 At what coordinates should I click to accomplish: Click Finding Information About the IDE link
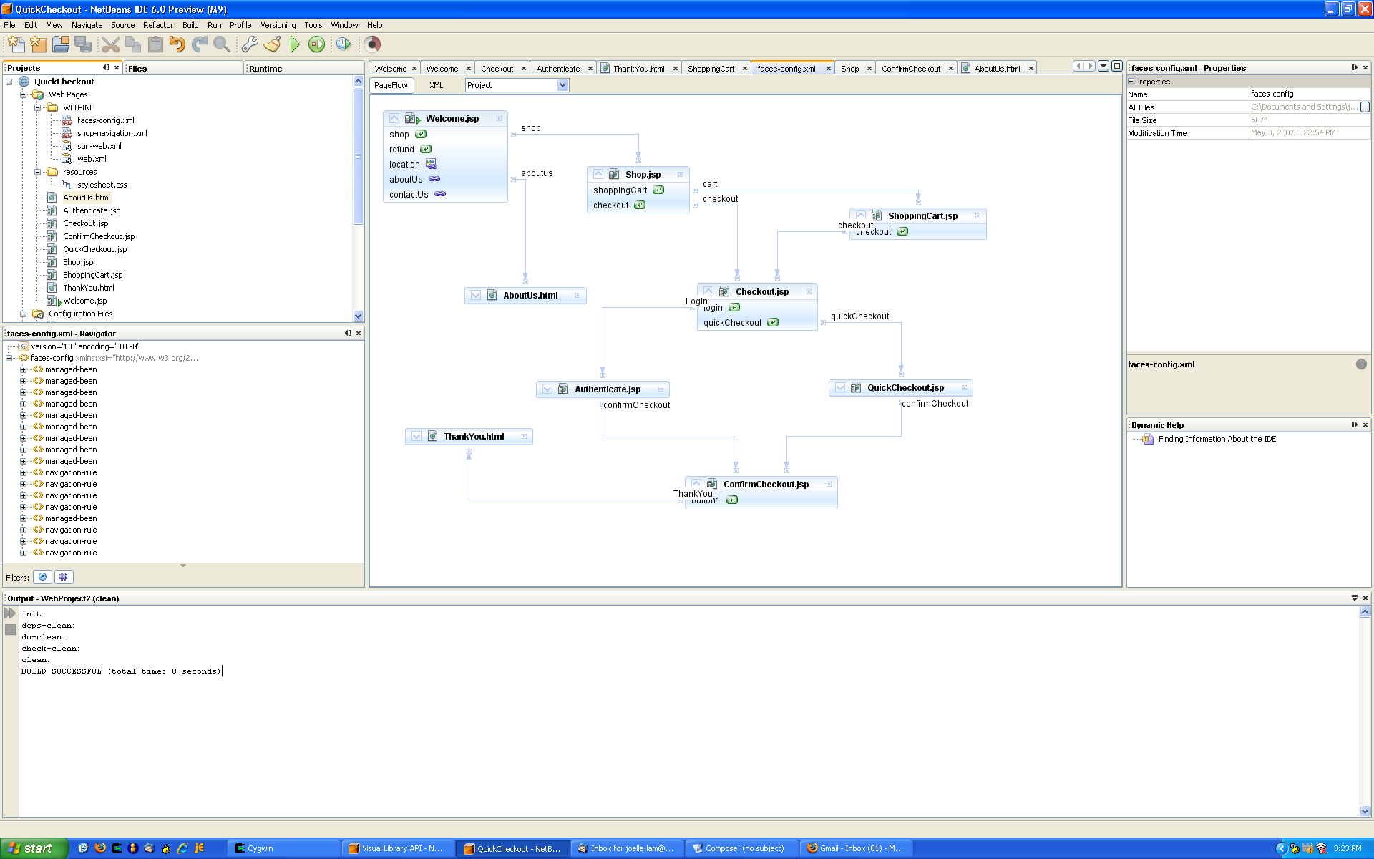pyautogui.click(x=1217, y=440)
